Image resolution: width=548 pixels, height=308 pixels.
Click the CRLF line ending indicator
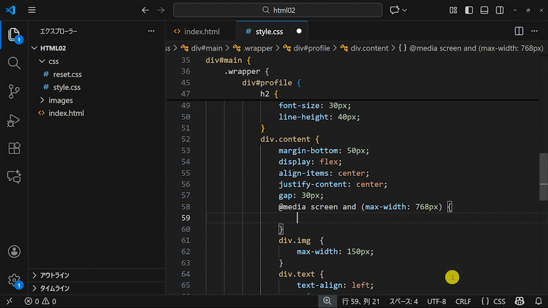[463, 302]
